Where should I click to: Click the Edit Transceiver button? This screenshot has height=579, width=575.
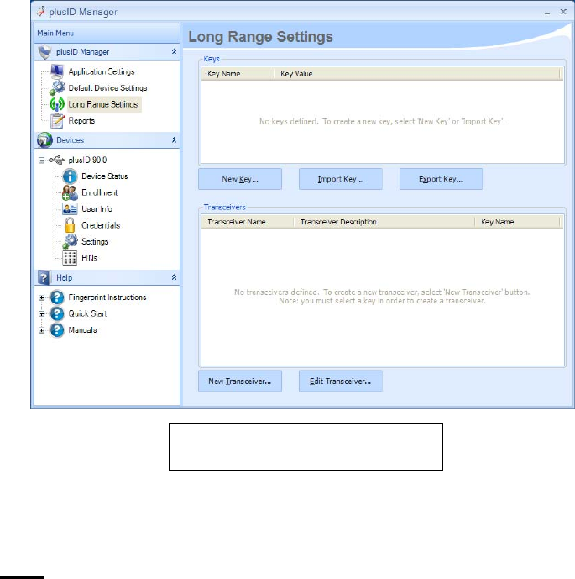pos(341,381)
